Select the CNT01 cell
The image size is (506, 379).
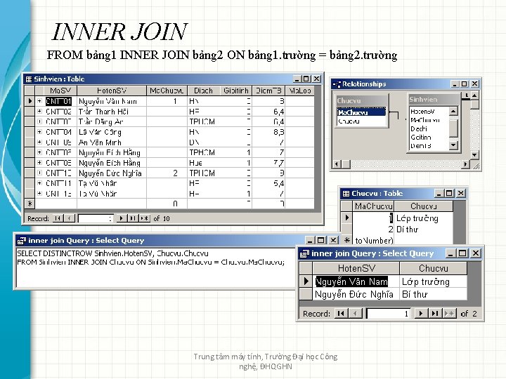tap(58, 101)
